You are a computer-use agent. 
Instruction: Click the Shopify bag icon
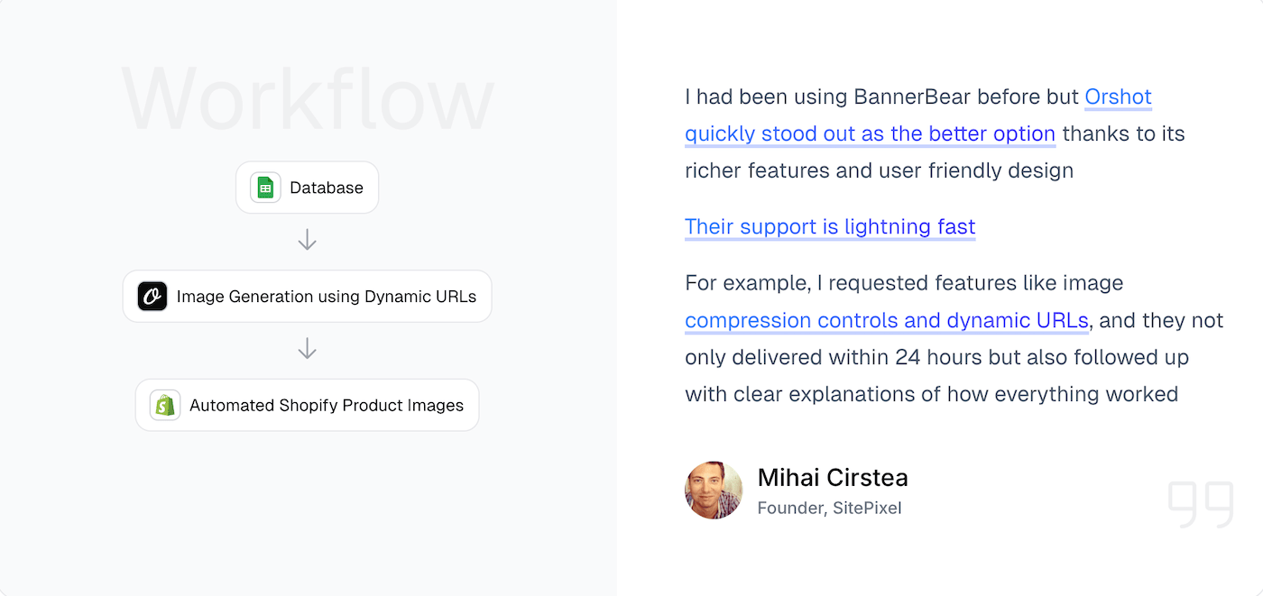click(x=165, y=405)
